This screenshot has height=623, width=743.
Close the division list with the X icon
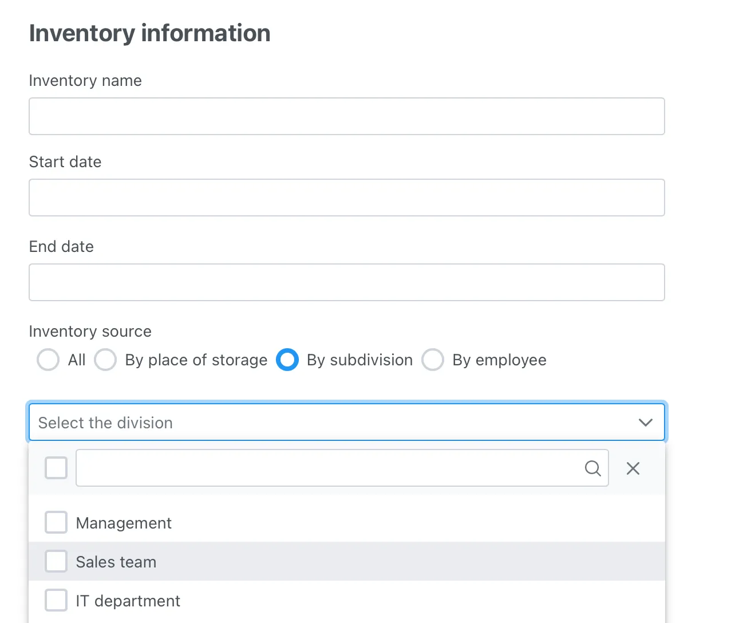coord(633,468)
